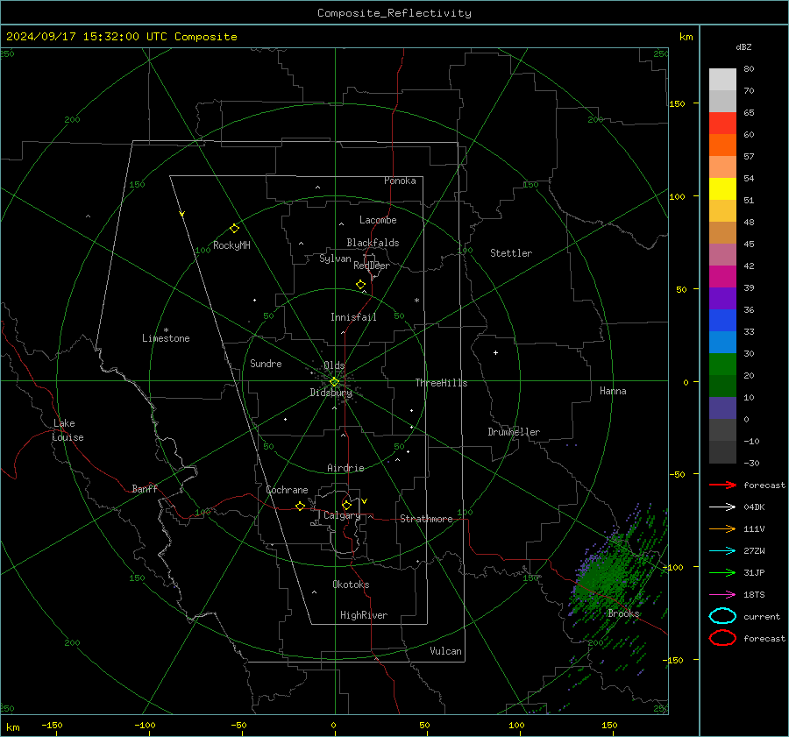The height and width of the screenshot is (737, 789).
Task: Click the white plus marker west of Hanna
Action: [495, 352]
